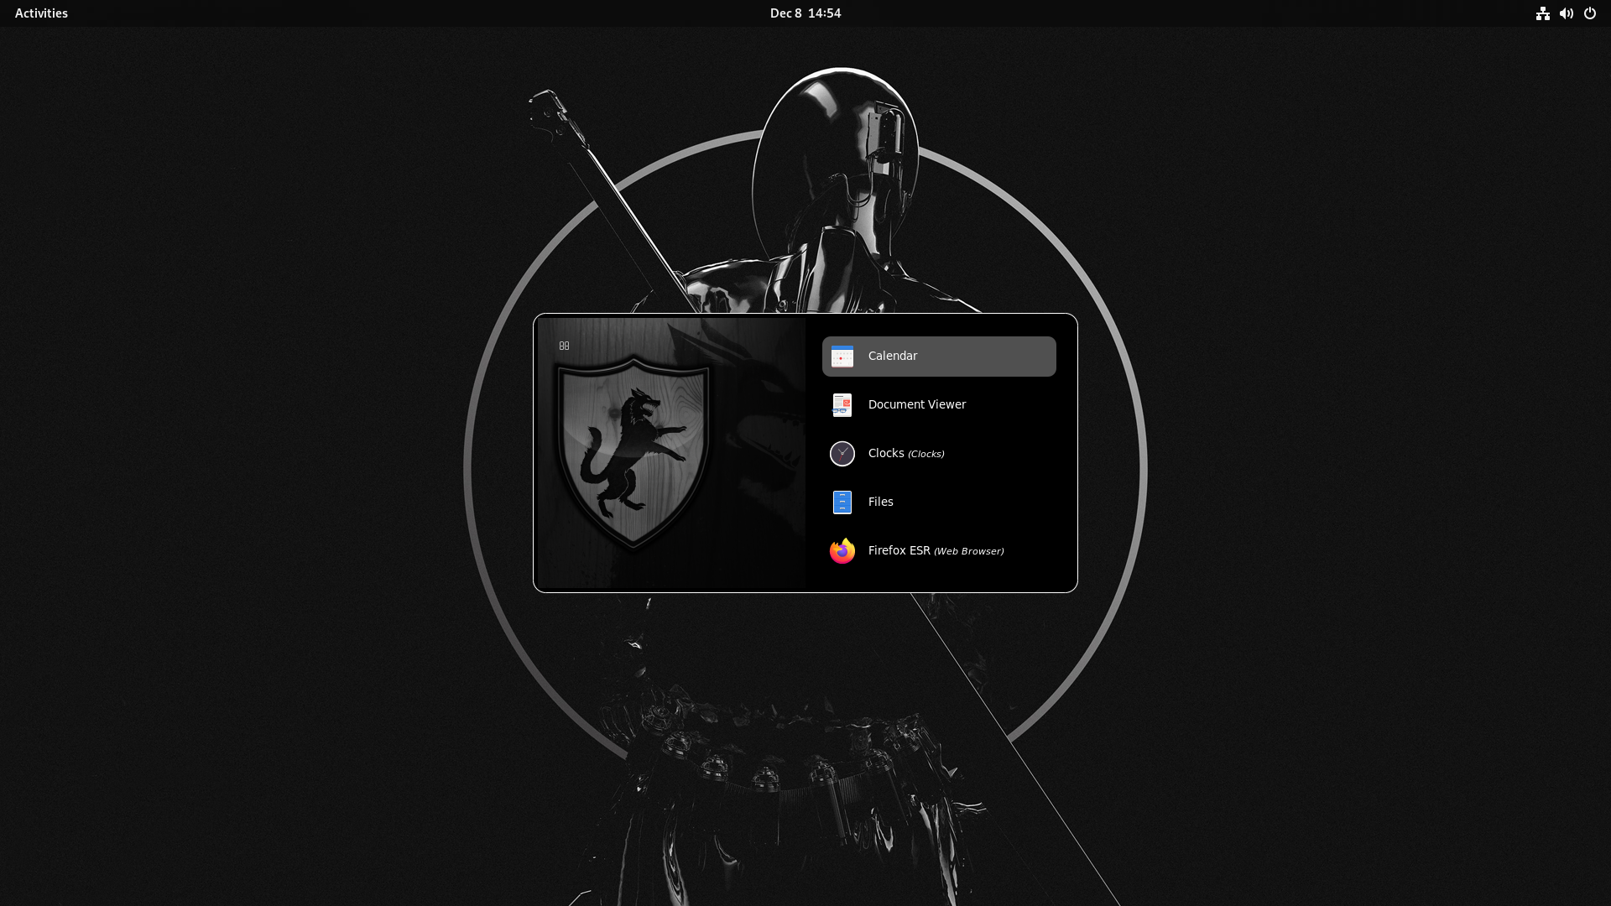Click the small grid icon above the shield
The image size is (1611, 906).
pos(564,346)
